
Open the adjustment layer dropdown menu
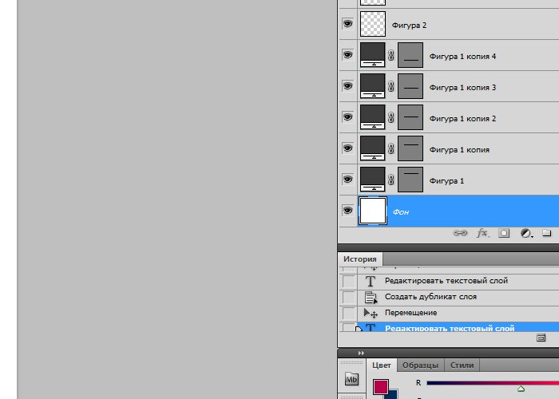(526, 233)
